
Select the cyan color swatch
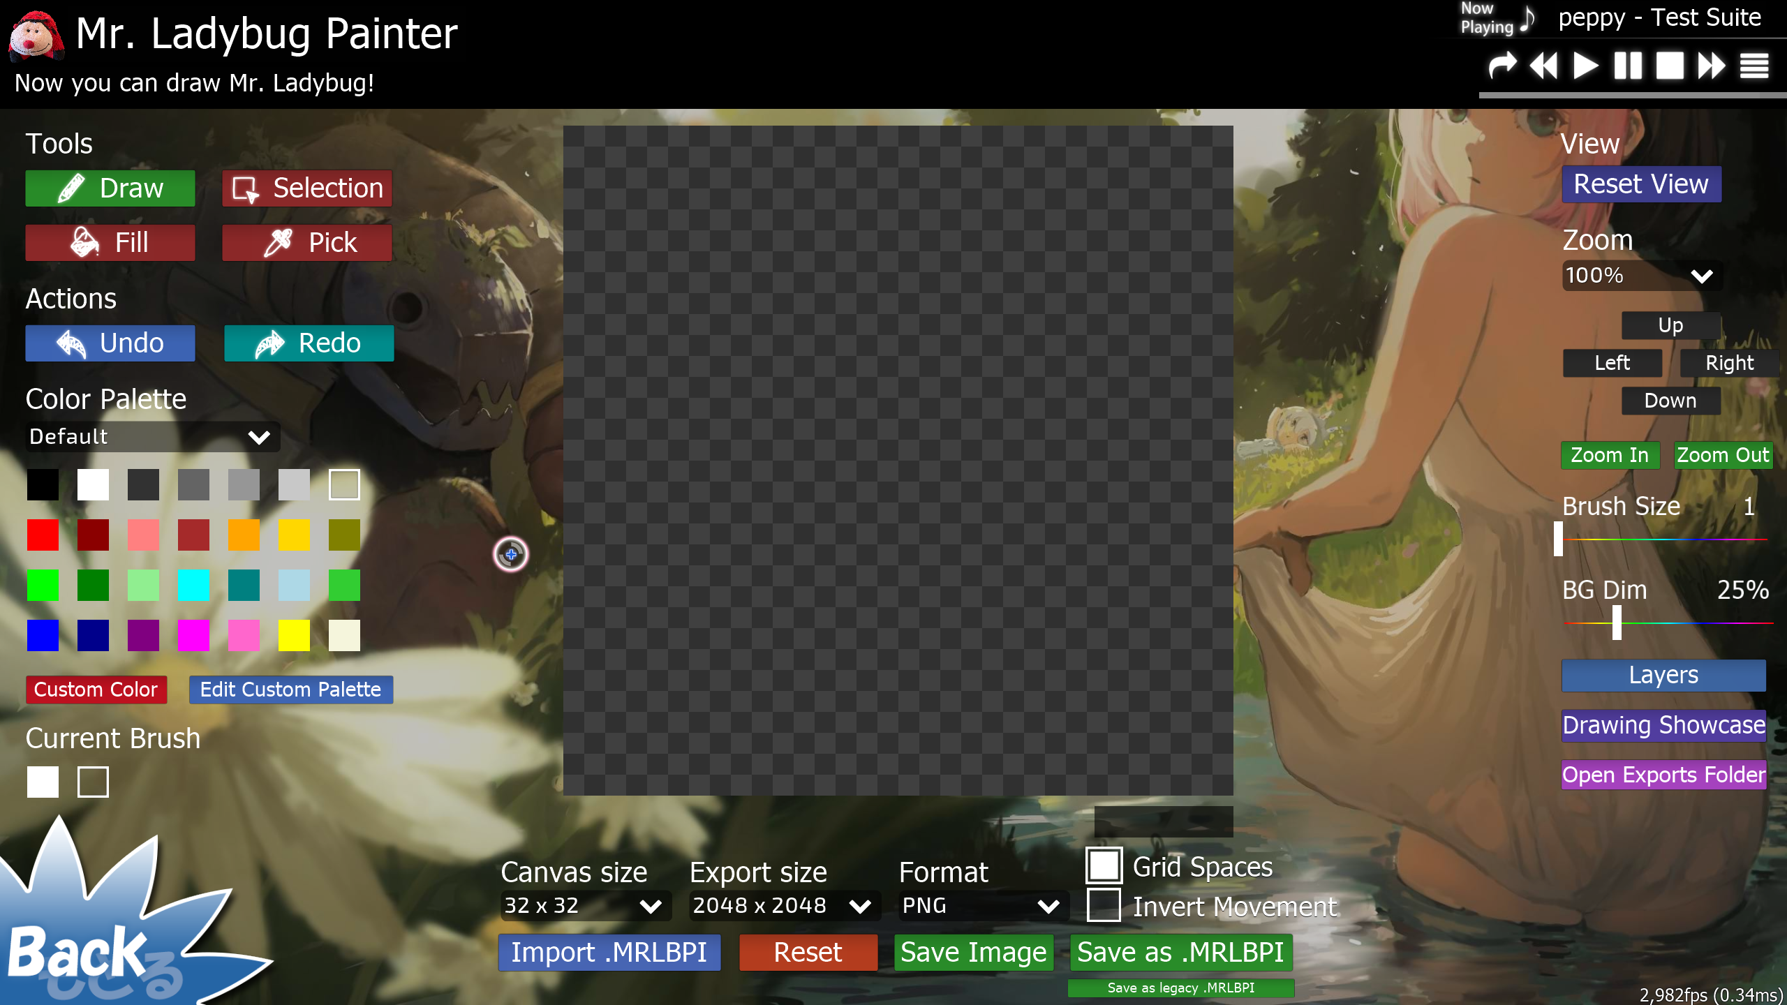point(193,586)
